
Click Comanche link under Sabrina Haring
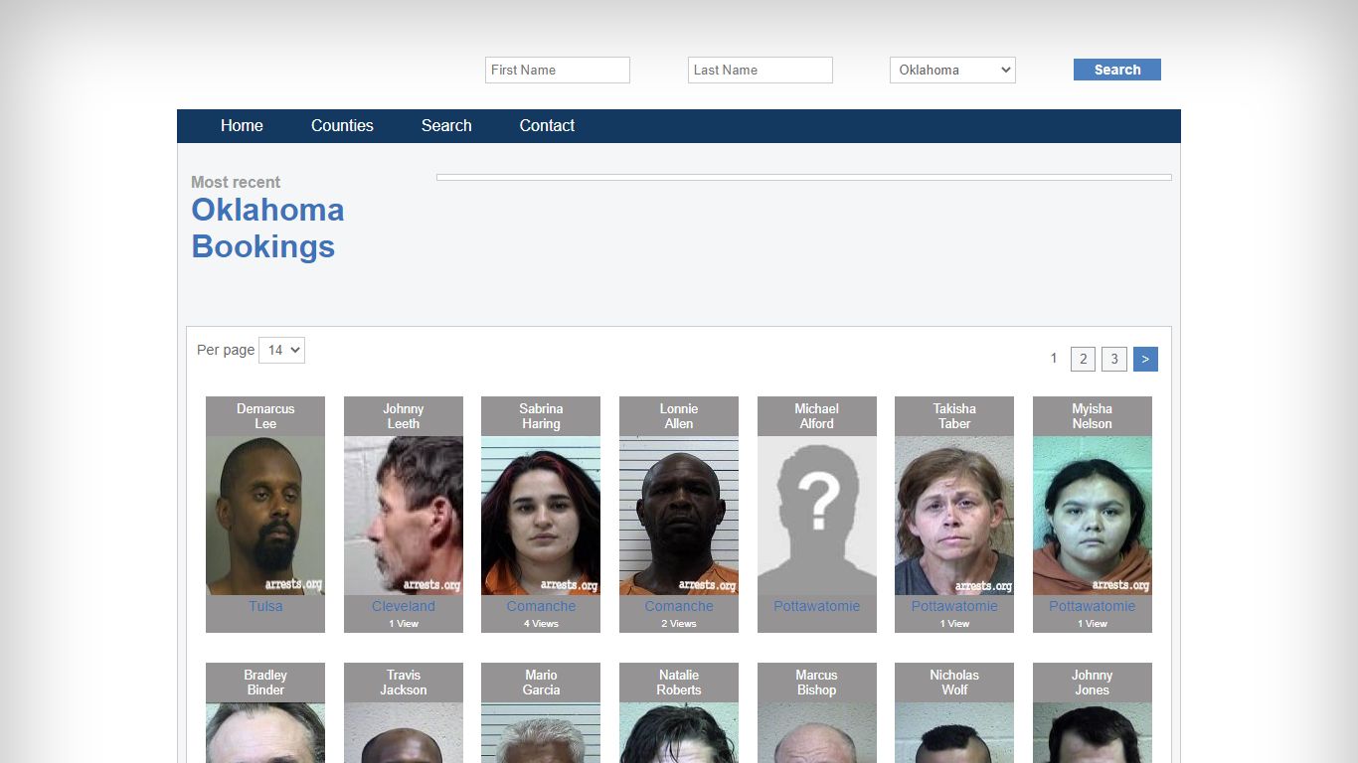(541, 606)
